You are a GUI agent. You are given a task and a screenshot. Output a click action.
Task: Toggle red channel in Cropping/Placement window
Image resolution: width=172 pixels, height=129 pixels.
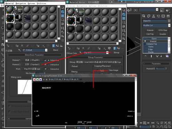[34, 80]
